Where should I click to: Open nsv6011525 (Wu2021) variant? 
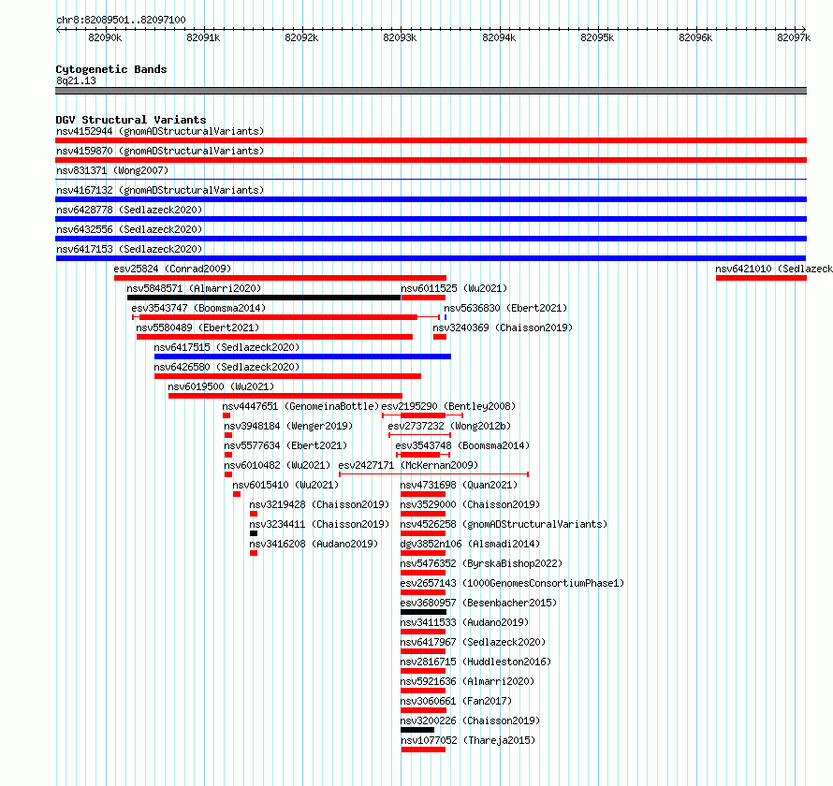click(x=454, y=288)
